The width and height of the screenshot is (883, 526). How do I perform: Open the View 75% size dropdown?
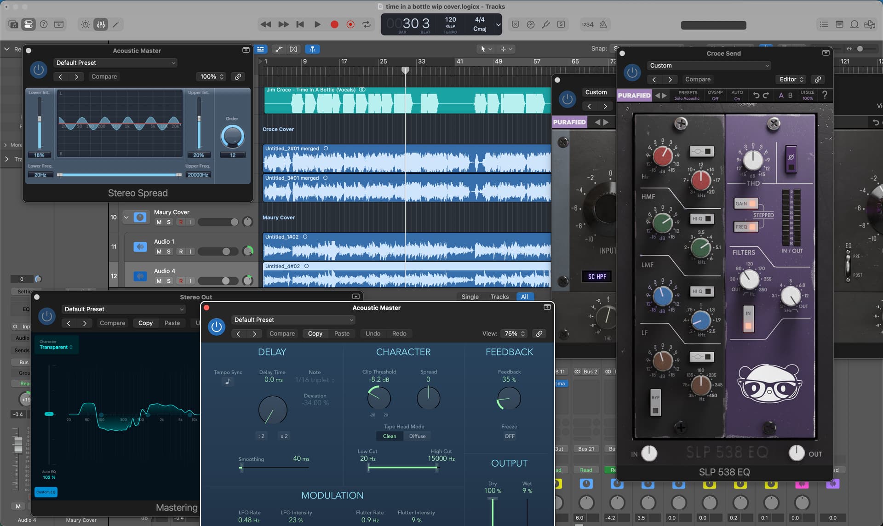click(515, 333)
